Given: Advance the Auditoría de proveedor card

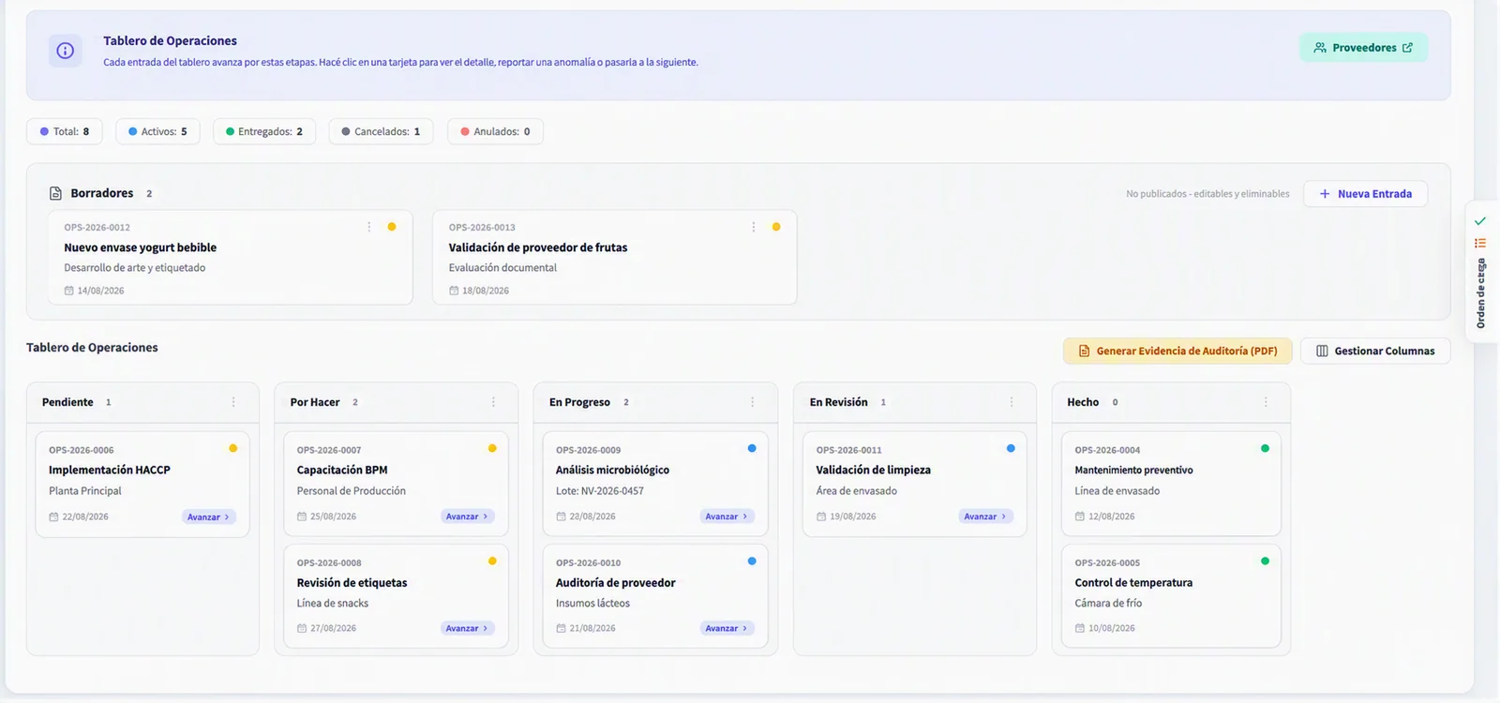Looking at the screenshot, I should click(727, 628).
